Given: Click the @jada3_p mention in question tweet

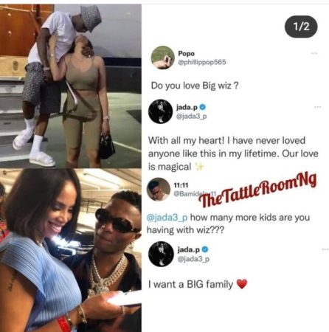Looking at the screenshot, I should pos(167,218).
